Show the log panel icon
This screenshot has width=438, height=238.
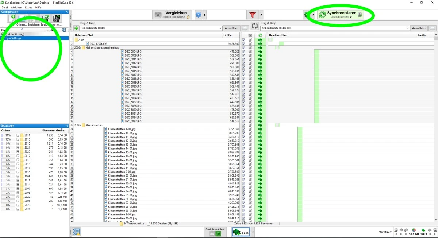[76, 232]
